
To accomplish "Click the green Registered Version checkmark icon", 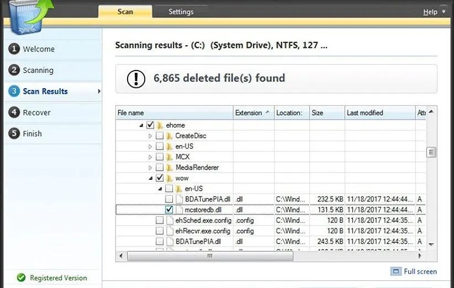I will (x=21, y=278).
